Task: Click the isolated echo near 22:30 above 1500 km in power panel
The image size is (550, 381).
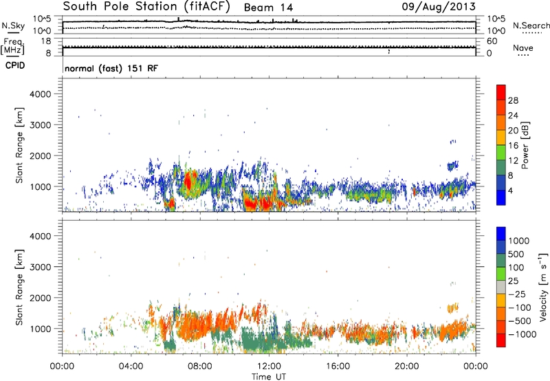Action: coord(453,165)
